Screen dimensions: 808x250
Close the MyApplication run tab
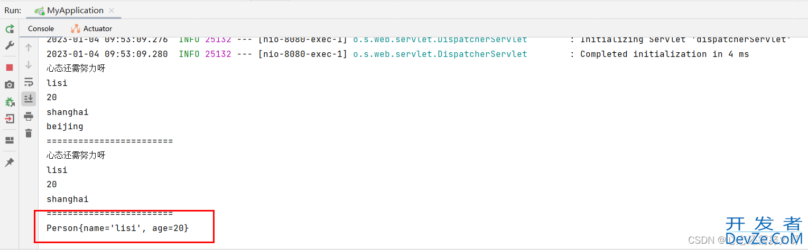click(111, 11)
